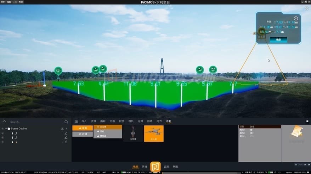Viewport: 311px width, 174px height.
Task: Toggle visibility of Scene Outline
Action: click(x=3, y=129)
